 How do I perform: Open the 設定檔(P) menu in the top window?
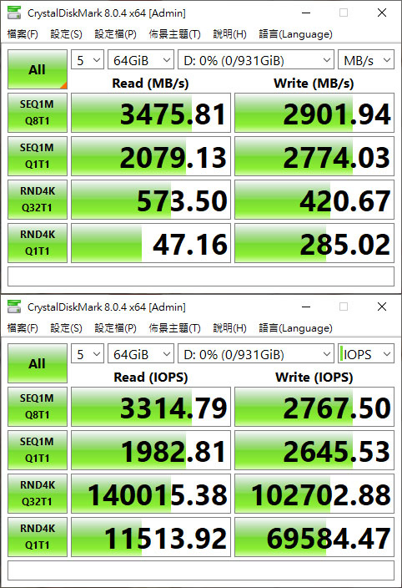coord(115,34)
